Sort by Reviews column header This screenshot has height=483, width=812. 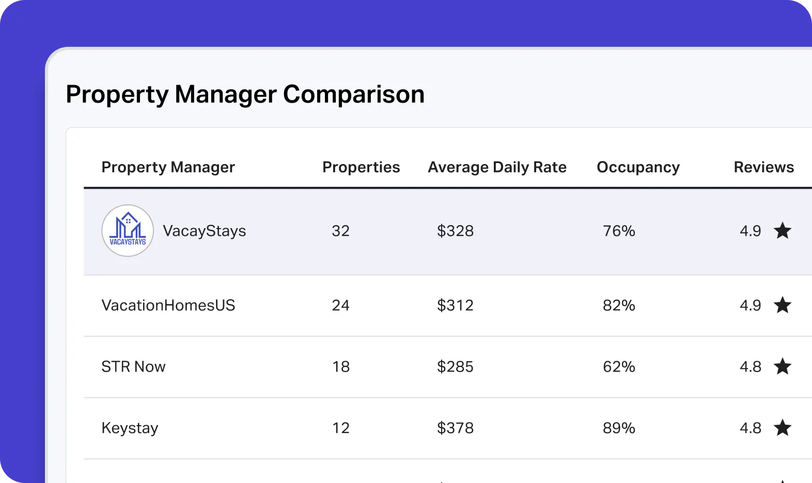[764, 167]
